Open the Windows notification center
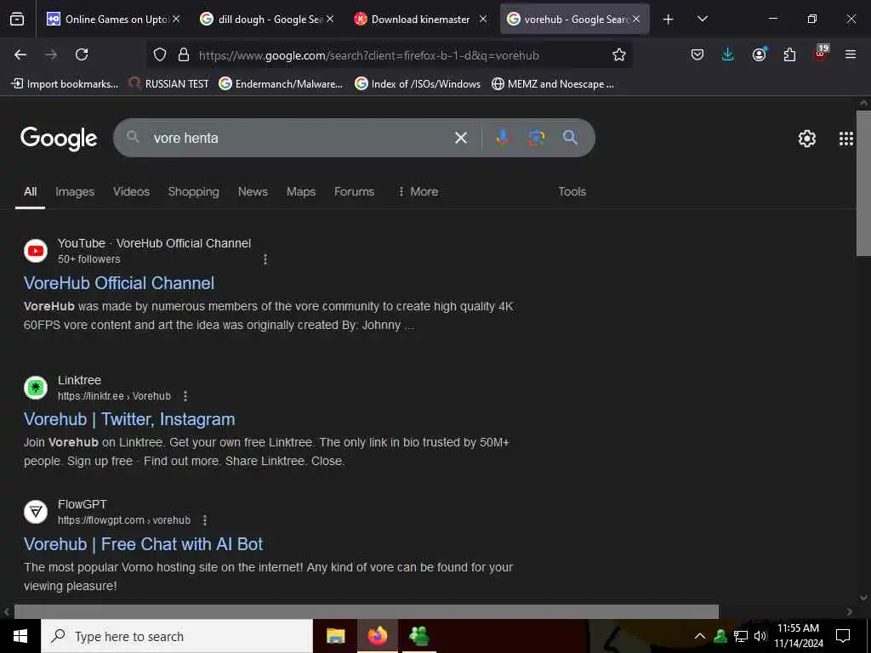The width and height of the screenshot is (871, 653). (x=843, y=636)
